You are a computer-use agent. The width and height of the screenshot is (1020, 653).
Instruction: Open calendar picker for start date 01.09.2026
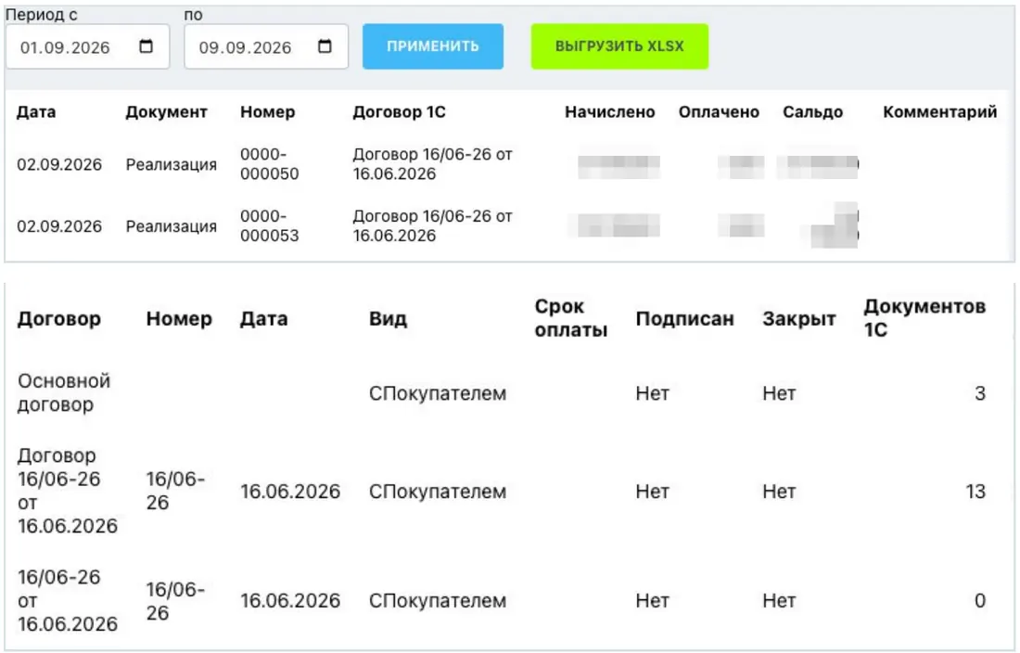point(146,46)
